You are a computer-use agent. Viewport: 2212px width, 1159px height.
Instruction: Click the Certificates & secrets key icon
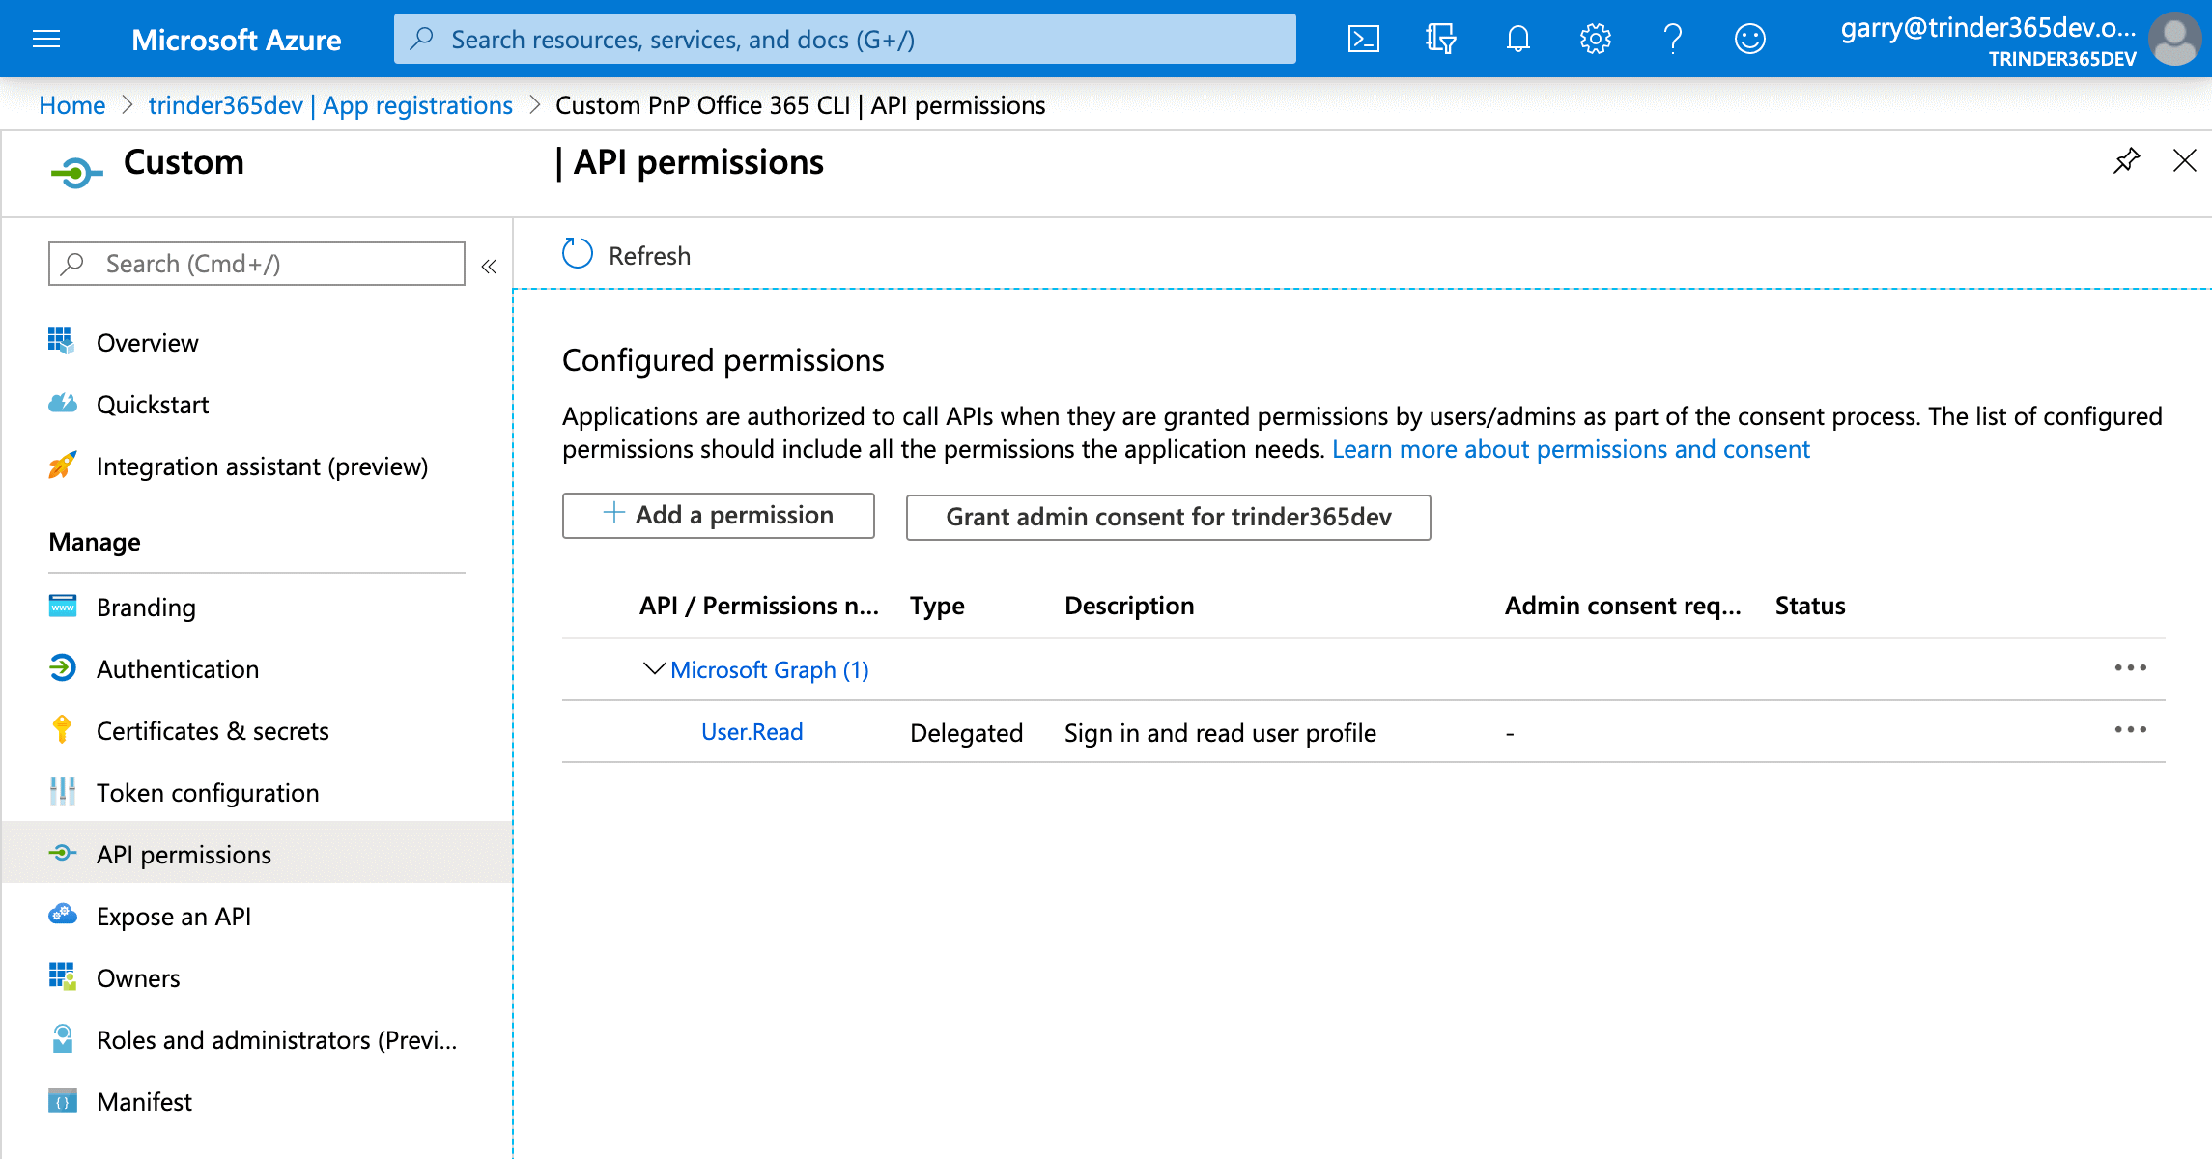click(x=62, y=729)
